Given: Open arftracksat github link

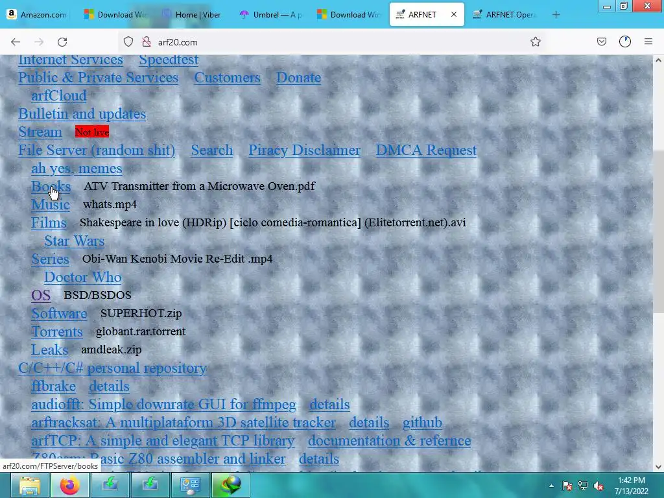Looking at the screenshot, I should tap(422, 423).
